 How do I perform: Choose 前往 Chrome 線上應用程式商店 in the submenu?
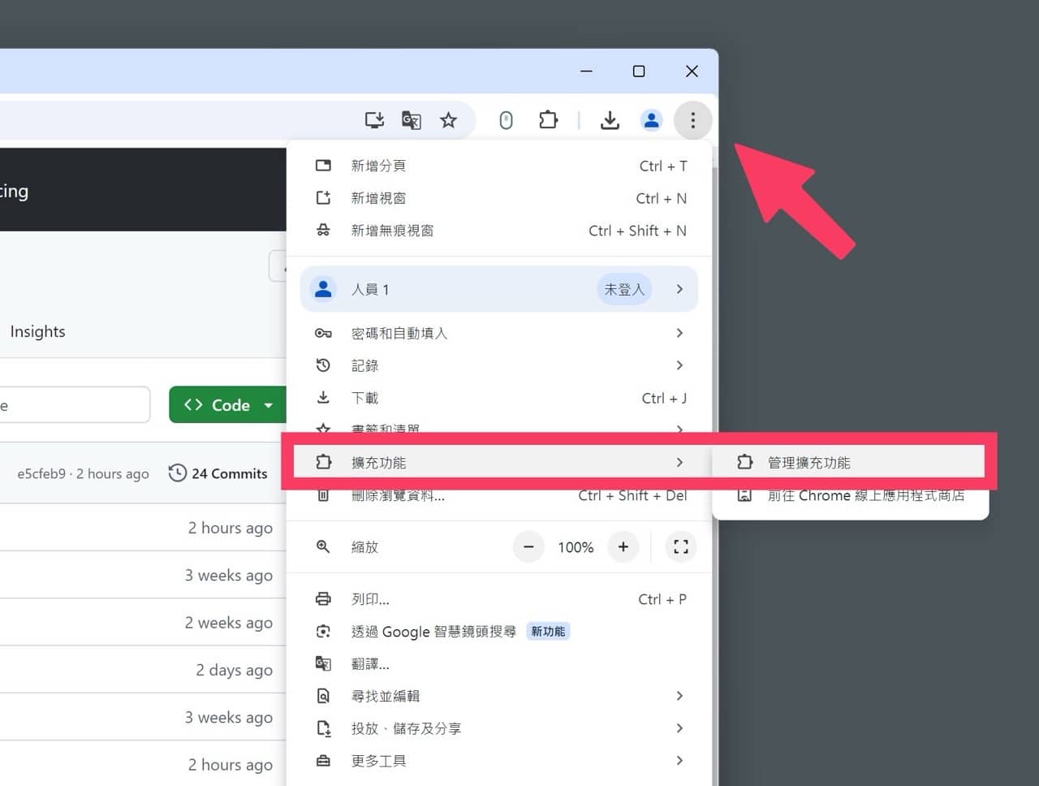click(850, 495)
